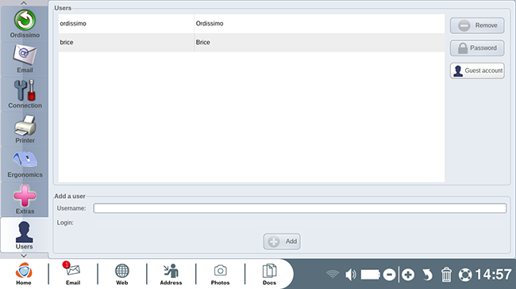Click the Wi-Fi status icon
The width and height of the screenshot is (516, 289).
pos(333,274)
